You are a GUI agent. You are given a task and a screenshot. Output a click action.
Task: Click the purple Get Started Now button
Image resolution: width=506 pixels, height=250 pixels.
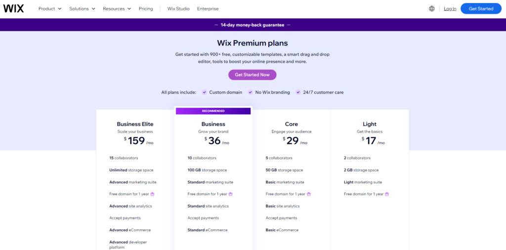pyautogui.click(x=253, y=75)
